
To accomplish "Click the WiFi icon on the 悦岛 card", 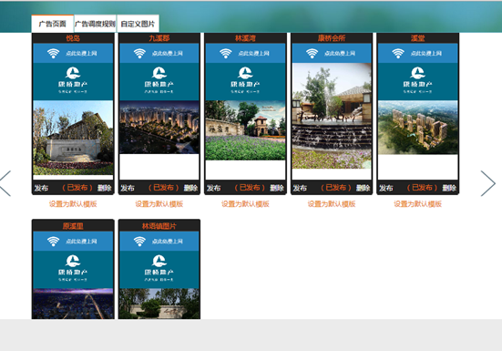I will [x=53, y=53].
